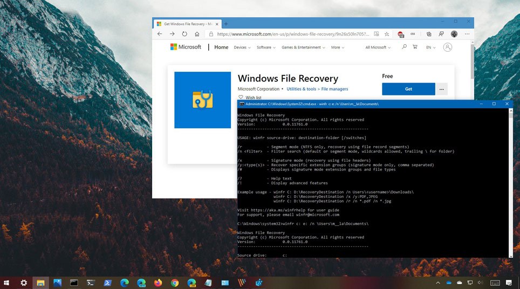Add page to favorites with star icon
520x289 pixels.
(x=387, y=34)
